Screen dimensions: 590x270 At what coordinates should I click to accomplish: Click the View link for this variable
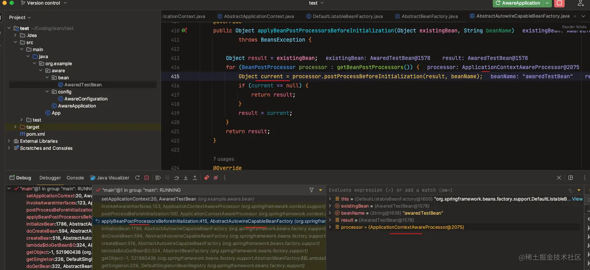[577, 199]
